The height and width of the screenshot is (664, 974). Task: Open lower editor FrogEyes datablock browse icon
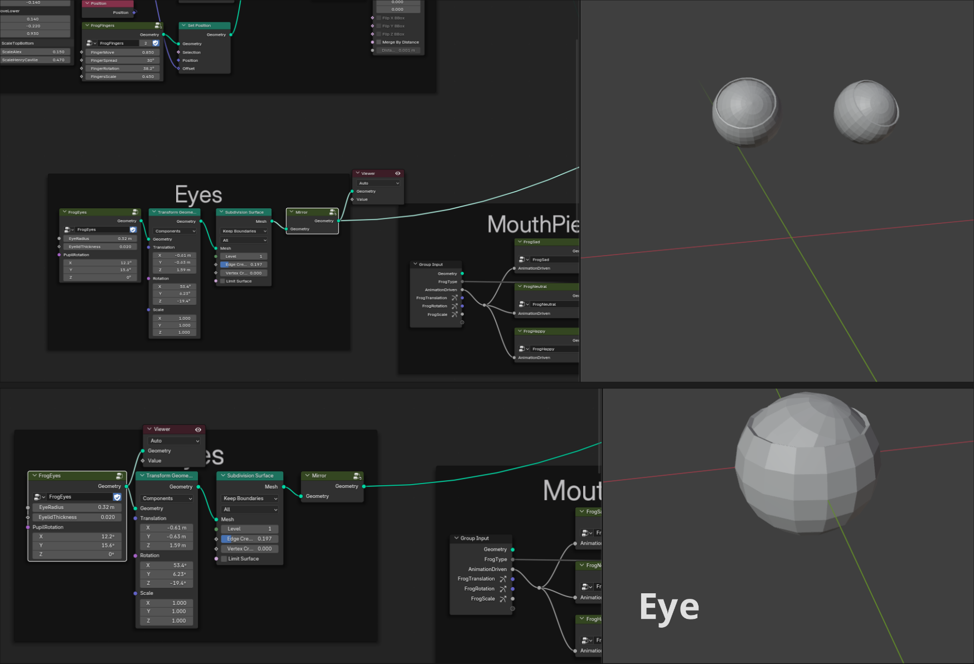(x=39, y=497)
